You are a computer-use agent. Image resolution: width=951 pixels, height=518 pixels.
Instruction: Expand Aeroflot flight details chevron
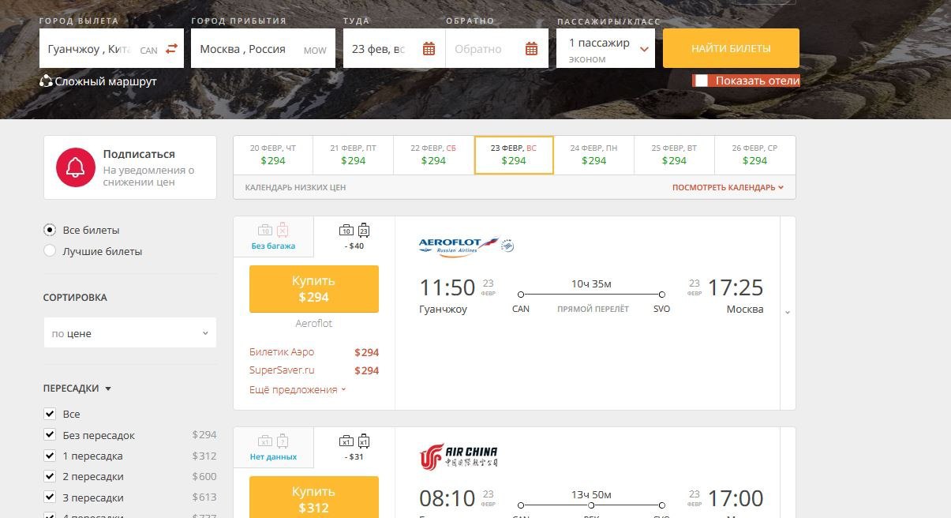(x=788, y=313)
